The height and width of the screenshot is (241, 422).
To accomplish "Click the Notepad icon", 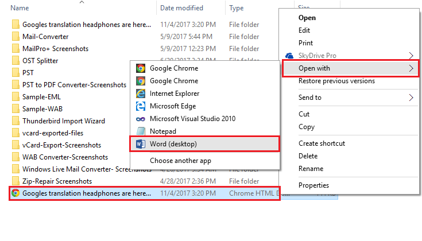I will click(141, 131).
